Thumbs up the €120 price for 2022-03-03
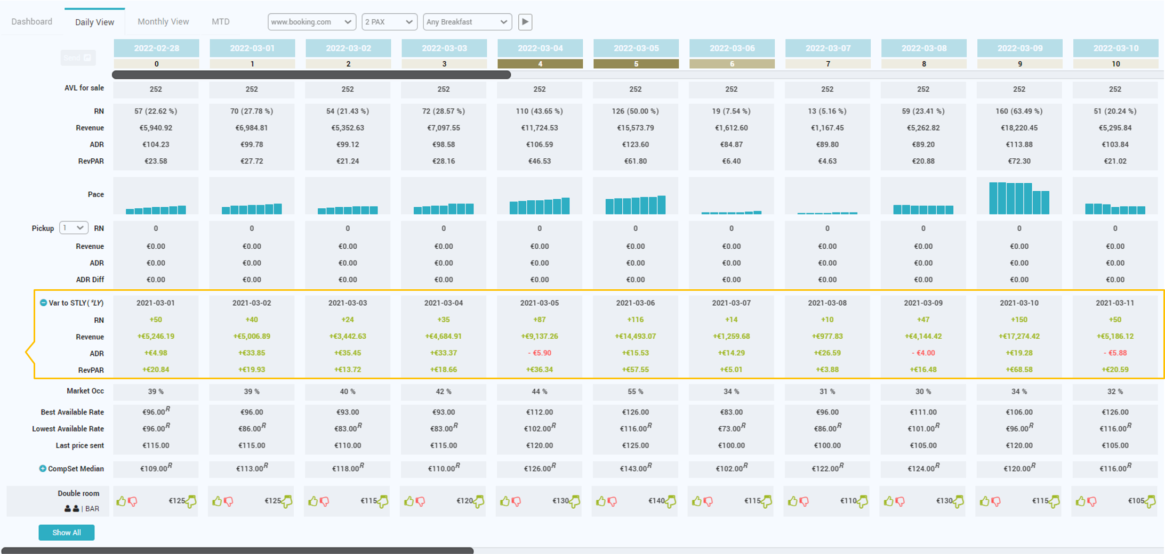 coord(409,501)
